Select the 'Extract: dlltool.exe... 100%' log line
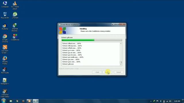184x103 pixels. (x=72, y=43)
